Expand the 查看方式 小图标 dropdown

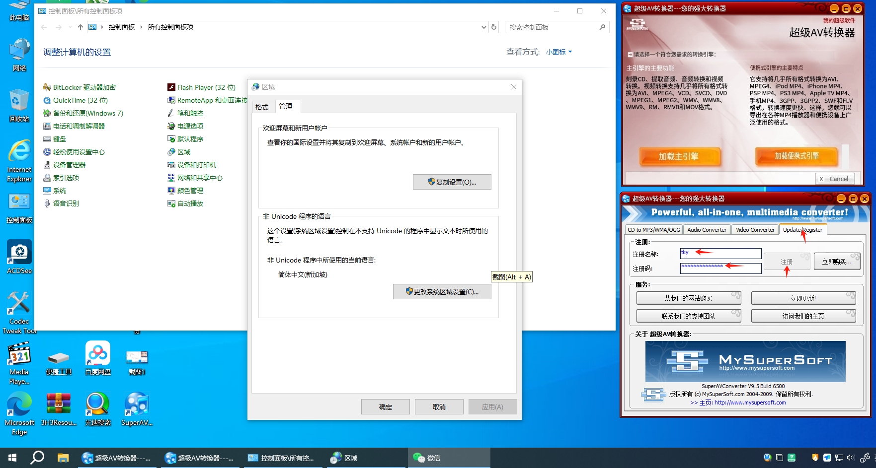pos(559,52)
